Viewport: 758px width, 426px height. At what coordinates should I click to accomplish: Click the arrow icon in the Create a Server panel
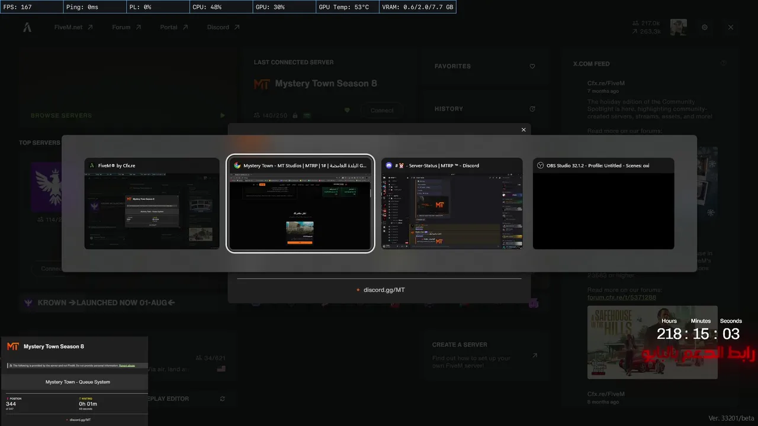coord(535,356)
